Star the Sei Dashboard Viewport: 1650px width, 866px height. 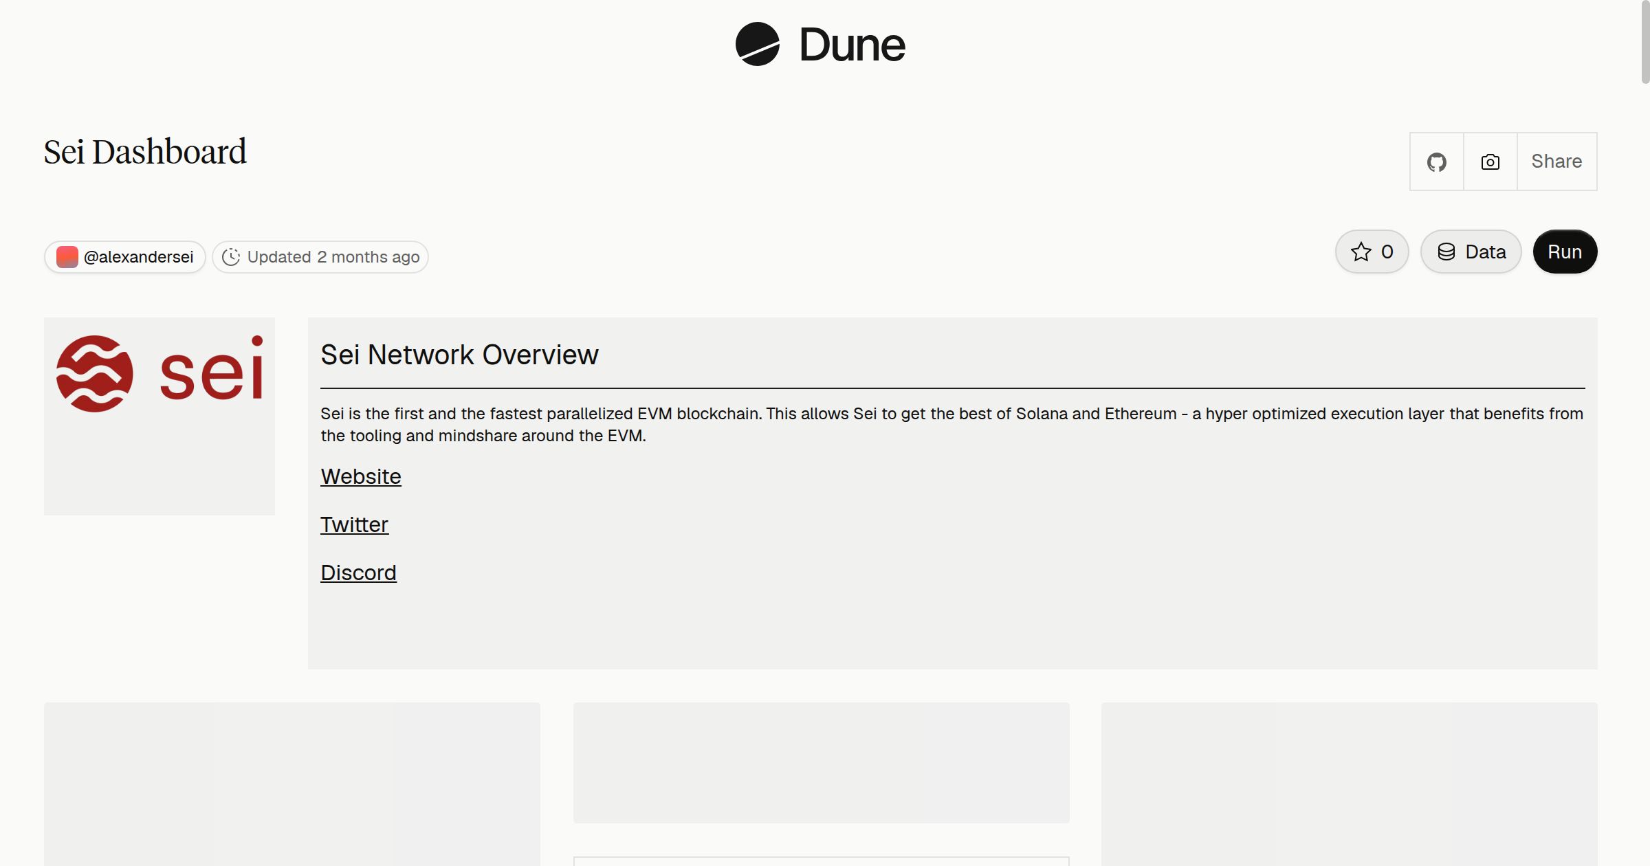coord(1372,252)
